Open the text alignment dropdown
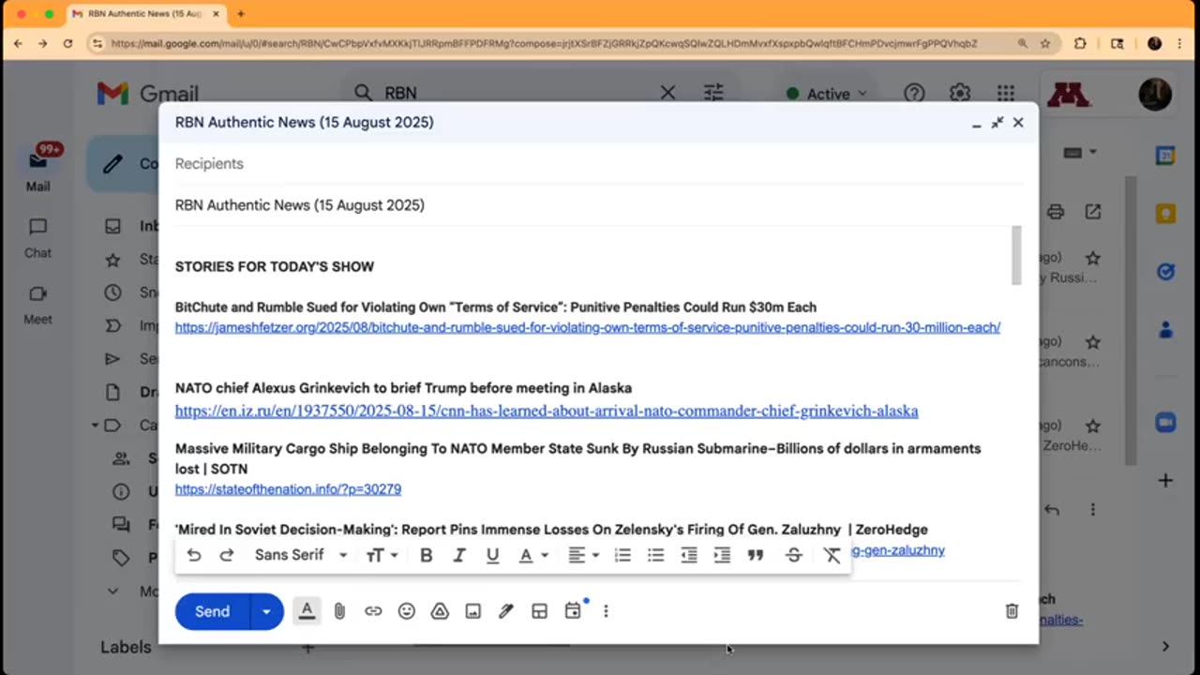1200x675 pixels. pyautogui.click(x=583, y=555)
